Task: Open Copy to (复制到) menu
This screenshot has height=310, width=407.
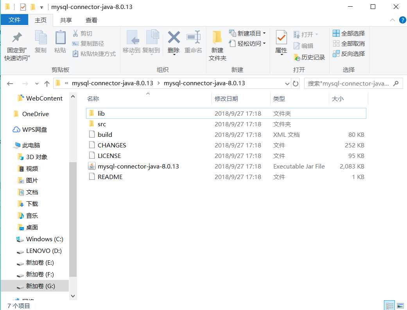Action: pos(151,42)
